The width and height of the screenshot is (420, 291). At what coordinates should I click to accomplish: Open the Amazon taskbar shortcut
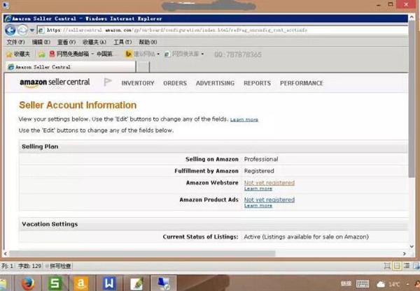point(82,283)
